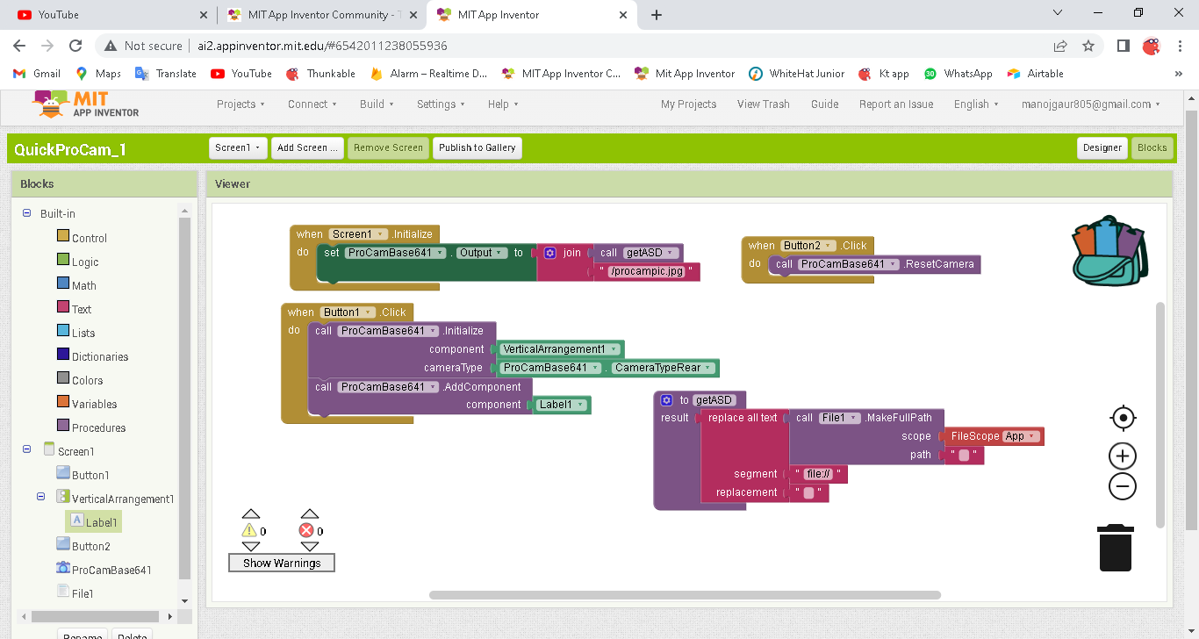Screen dimensions: 1199x639
Task: Open the backpack icon in viewer
Action: point(1109,251)
